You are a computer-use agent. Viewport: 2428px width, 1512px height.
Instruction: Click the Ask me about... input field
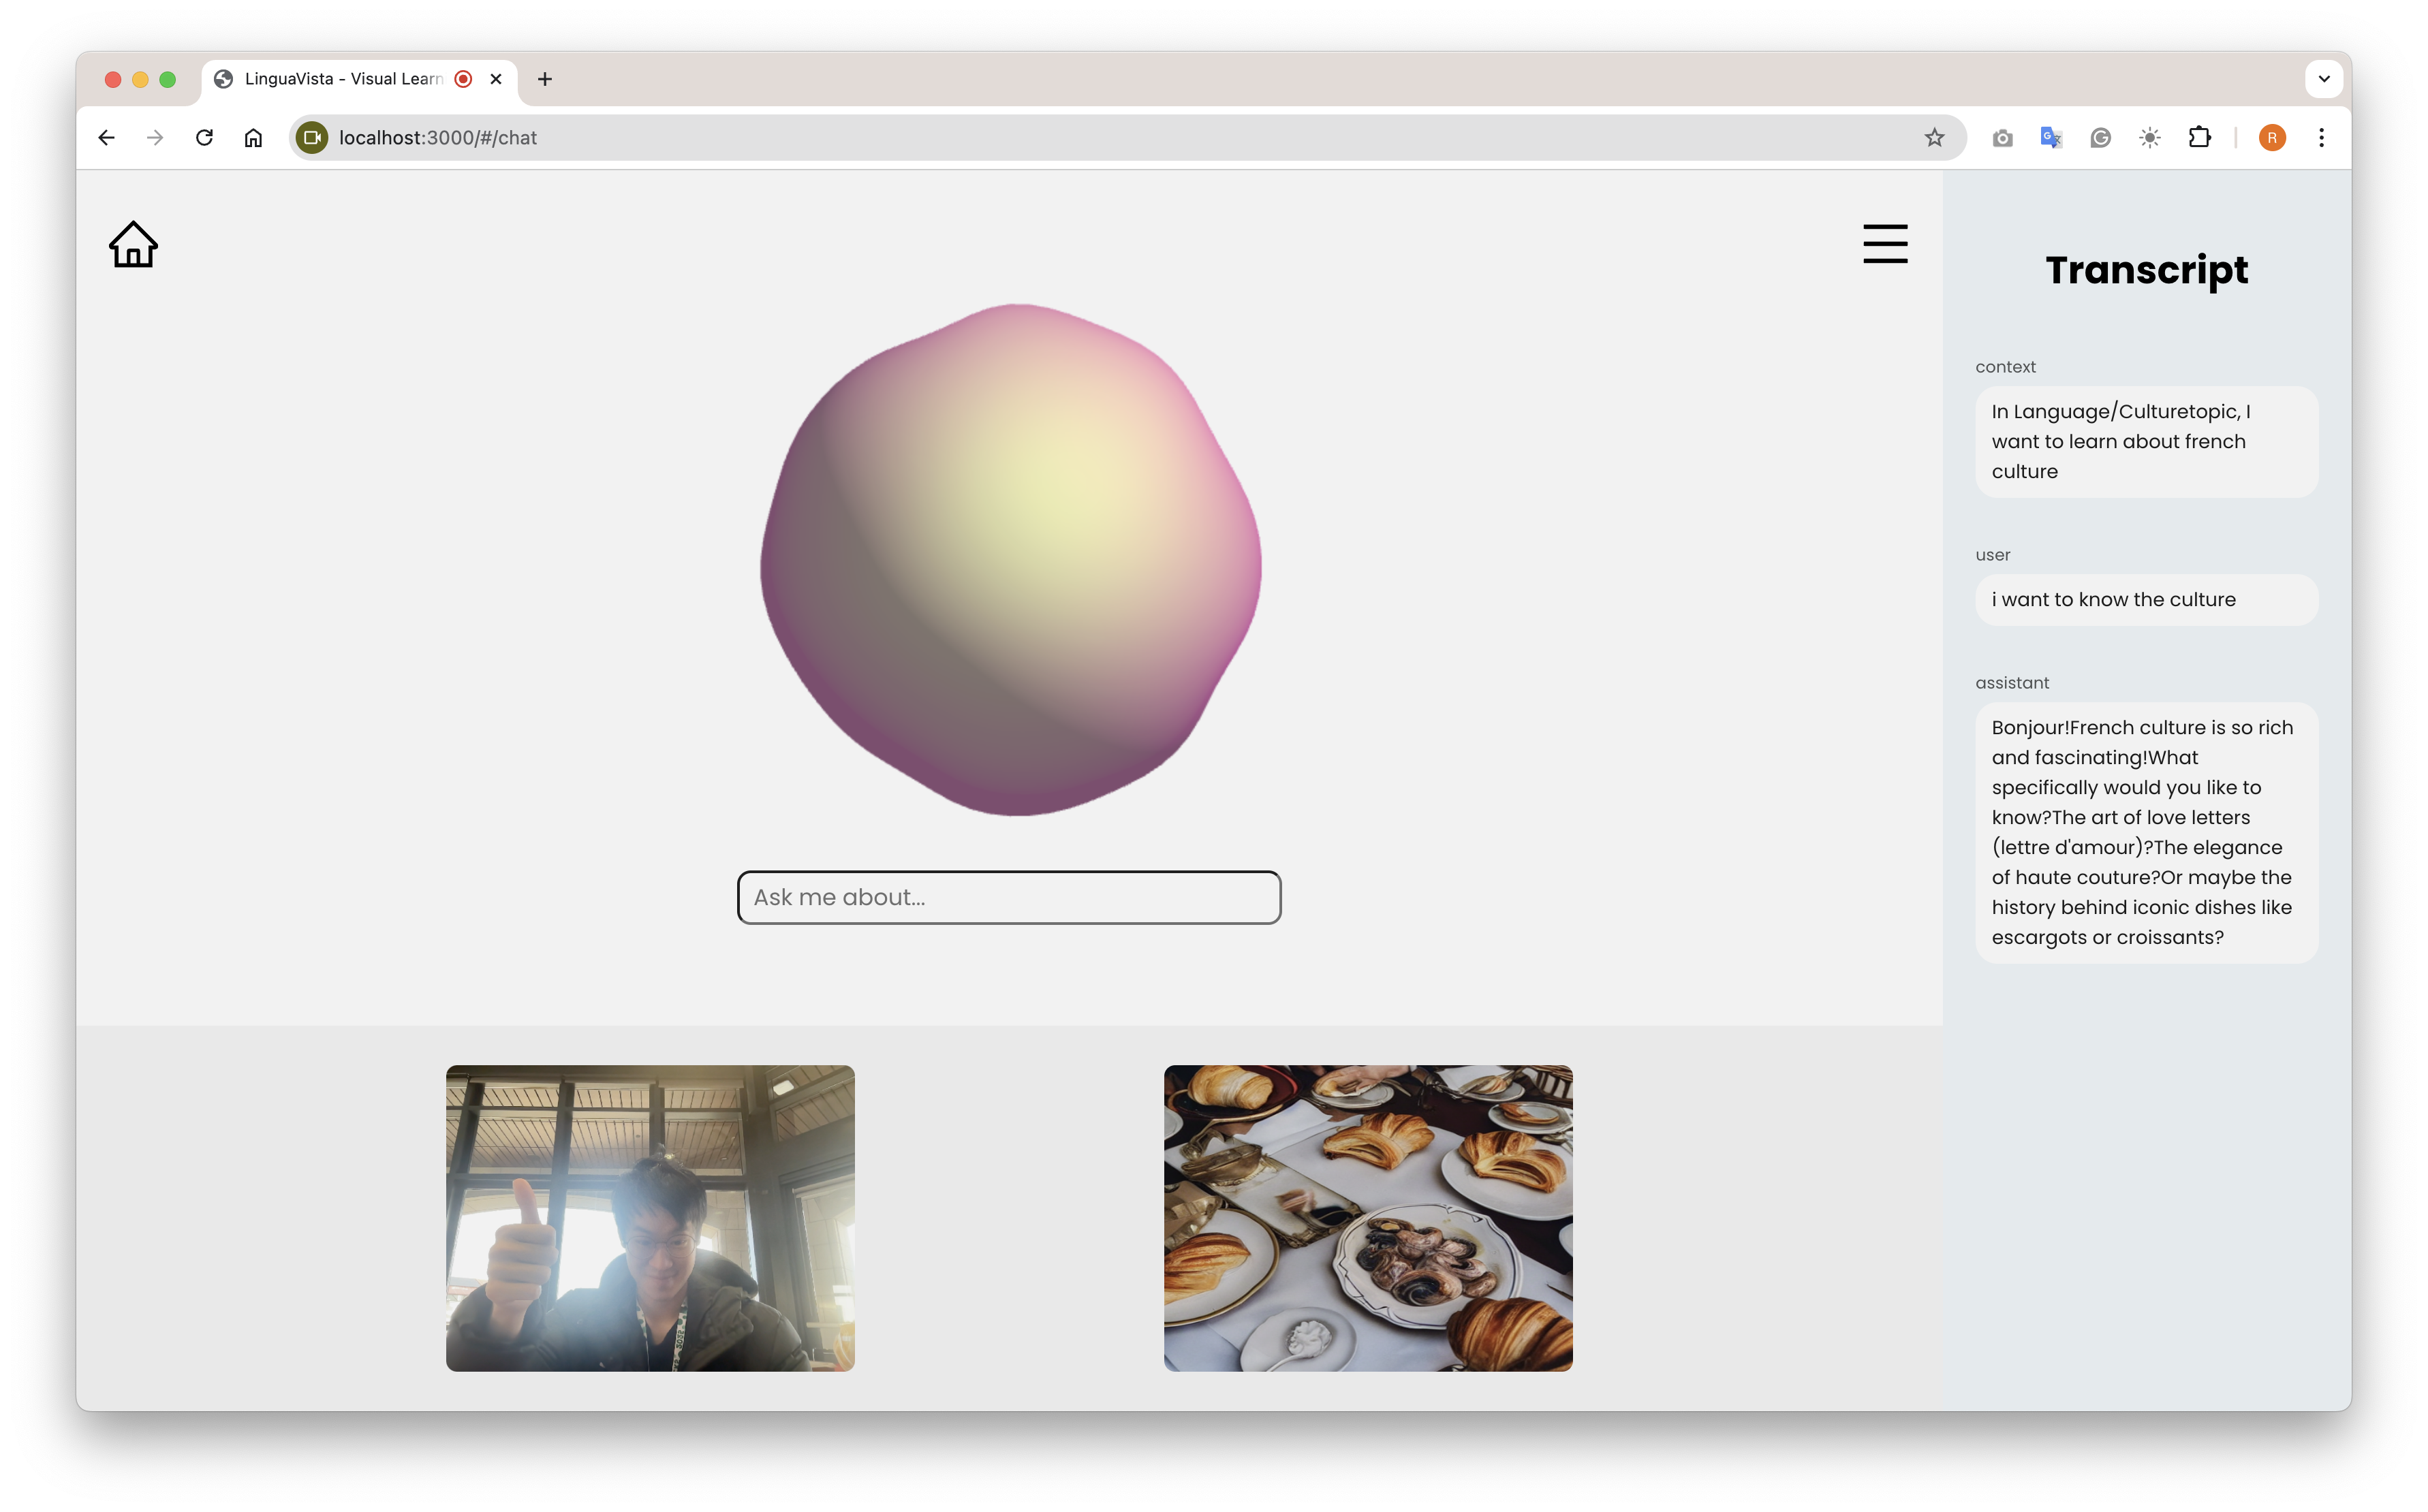(1008, 897)
